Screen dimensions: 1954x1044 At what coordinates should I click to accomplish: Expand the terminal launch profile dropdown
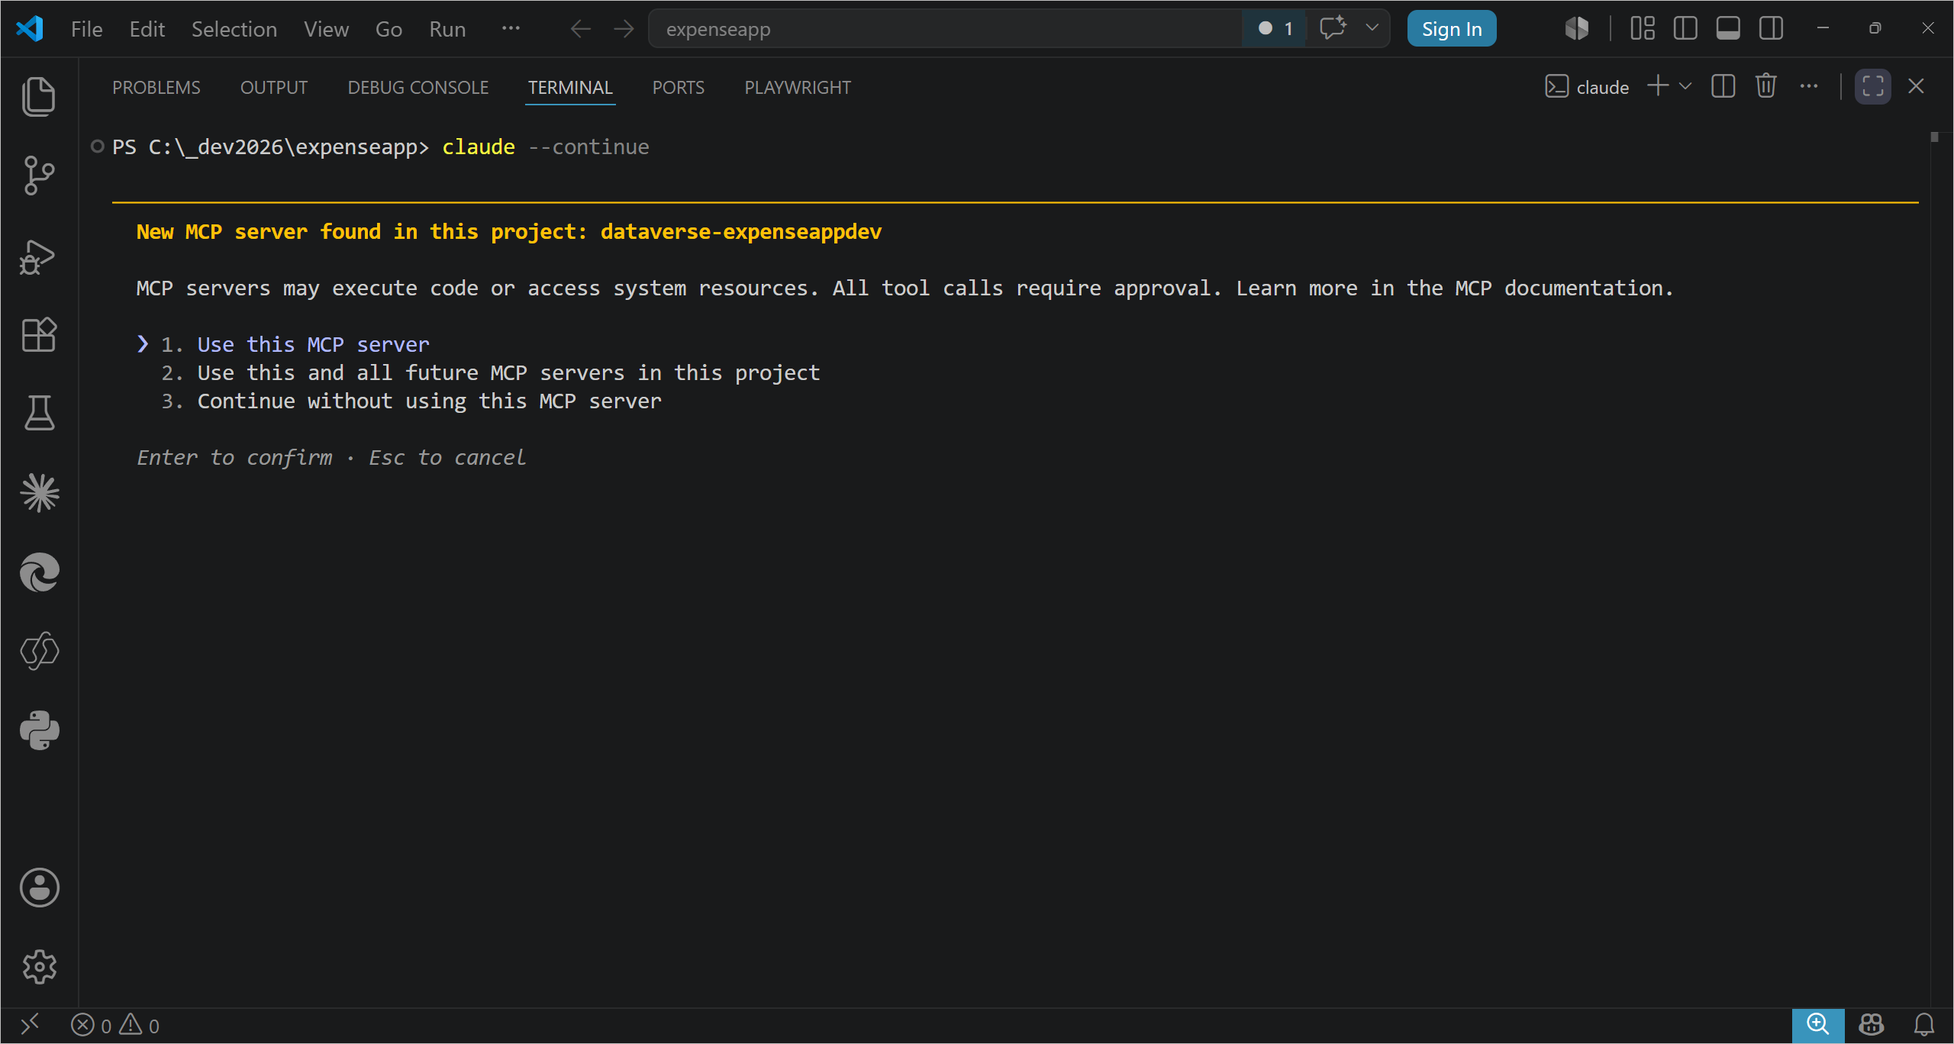click(x=1685, y=86)
